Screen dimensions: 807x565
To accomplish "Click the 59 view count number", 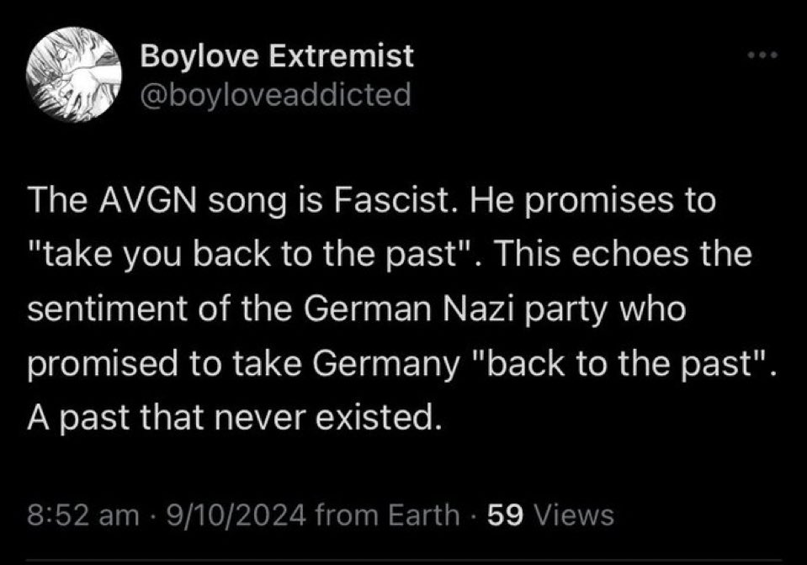I will [x=507, y=514].
